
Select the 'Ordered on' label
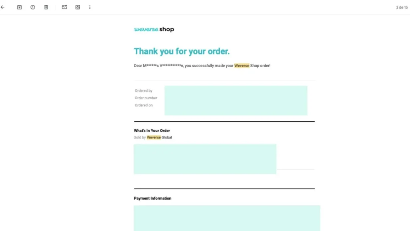(144, 105)
